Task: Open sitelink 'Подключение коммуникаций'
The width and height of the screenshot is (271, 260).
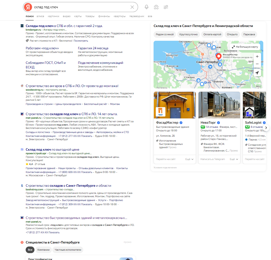Action: pos(101,63)
